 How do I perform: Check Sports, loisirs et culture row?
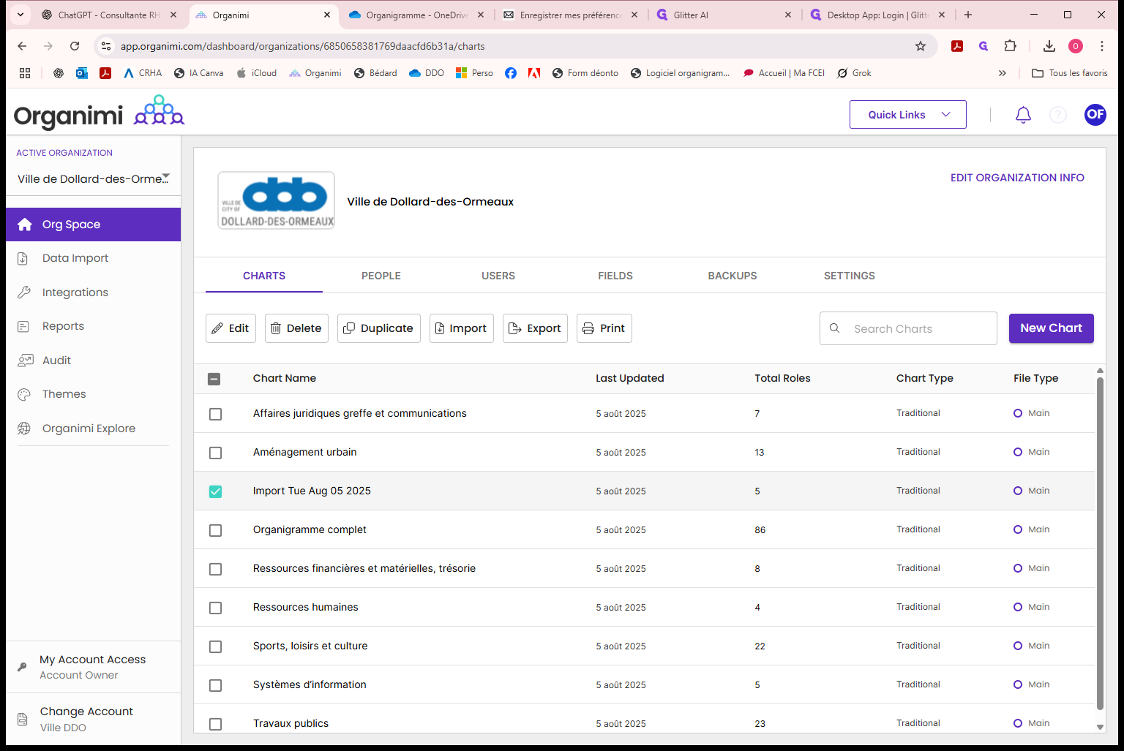(x=215, y=646)
